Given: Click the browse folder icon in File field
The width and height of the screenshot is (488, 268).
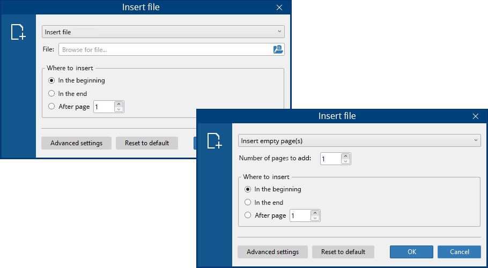Looking at the screenshot, I should (x=277, y=49).
